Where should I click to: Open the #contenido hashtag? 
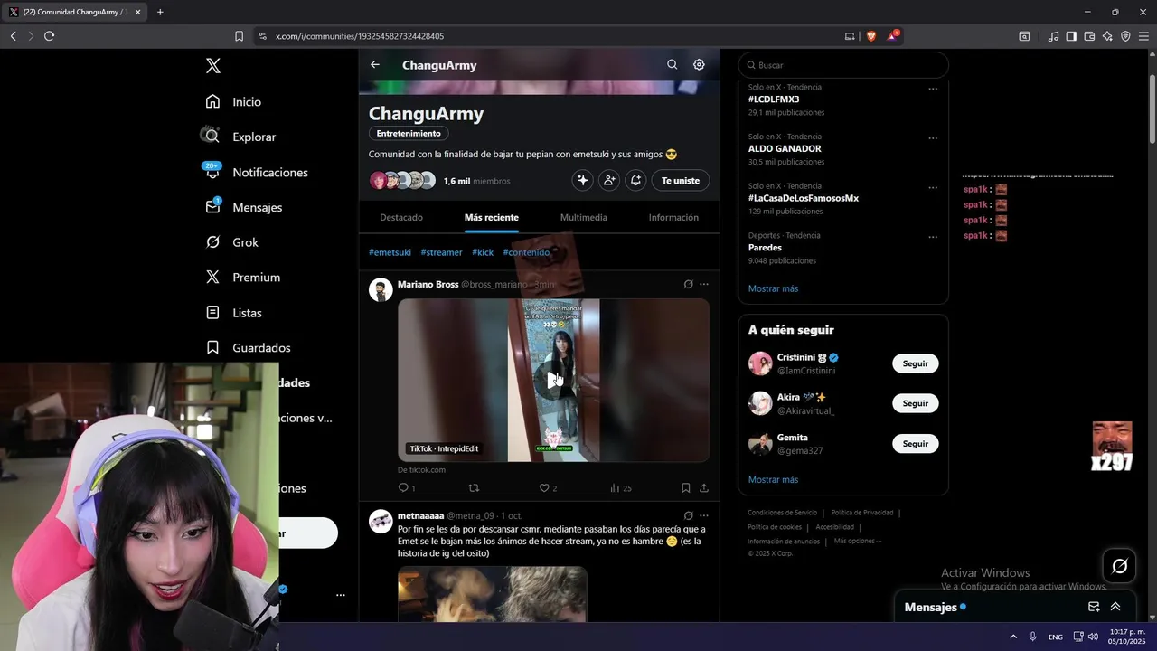tap(526, 252)
